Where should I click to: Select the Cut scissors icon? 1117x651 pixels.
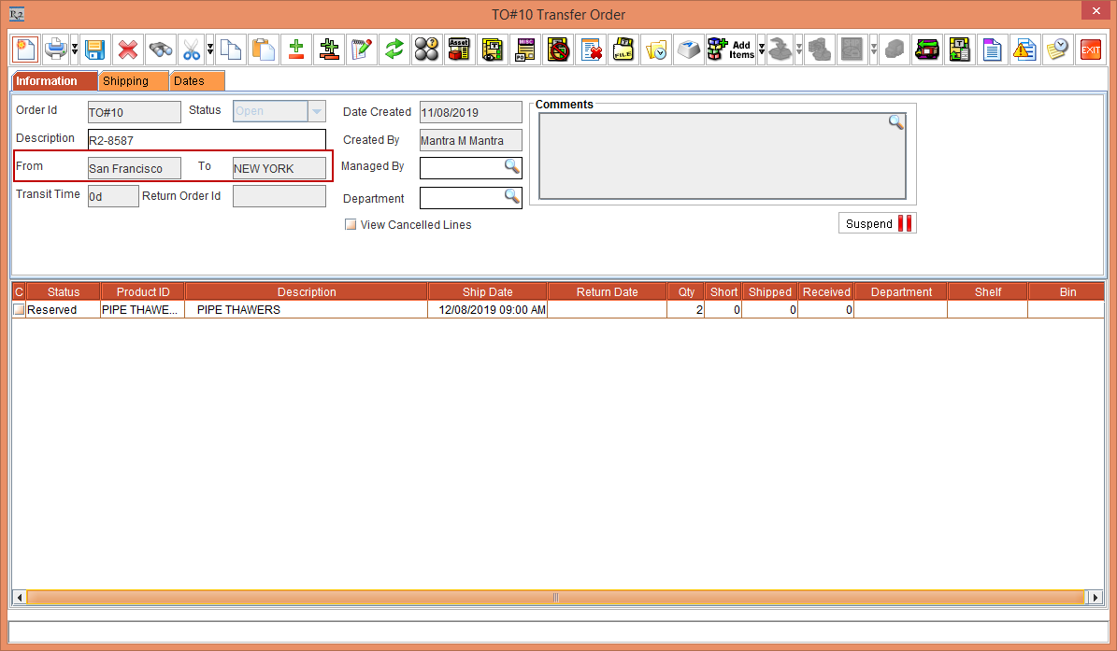(x=193, y=50)
